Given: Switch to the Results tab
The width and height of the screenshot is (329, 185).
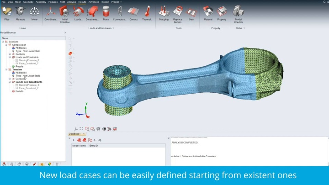Looking at the screenshot, I should (x=82, y=2).
